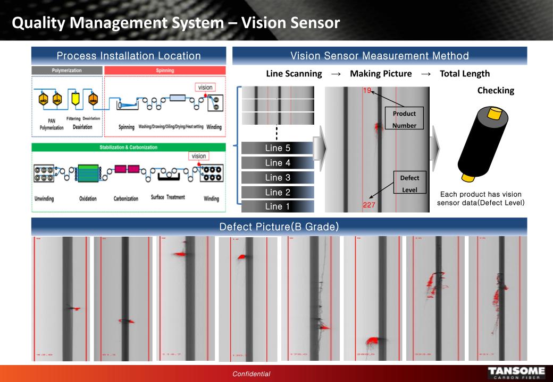Select the Line 3 bar
553x382 pixels.
[276, 178]
